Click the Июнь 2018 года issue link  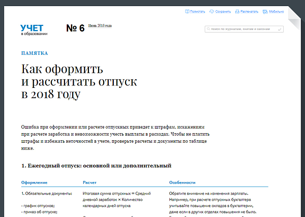(100, 26)
